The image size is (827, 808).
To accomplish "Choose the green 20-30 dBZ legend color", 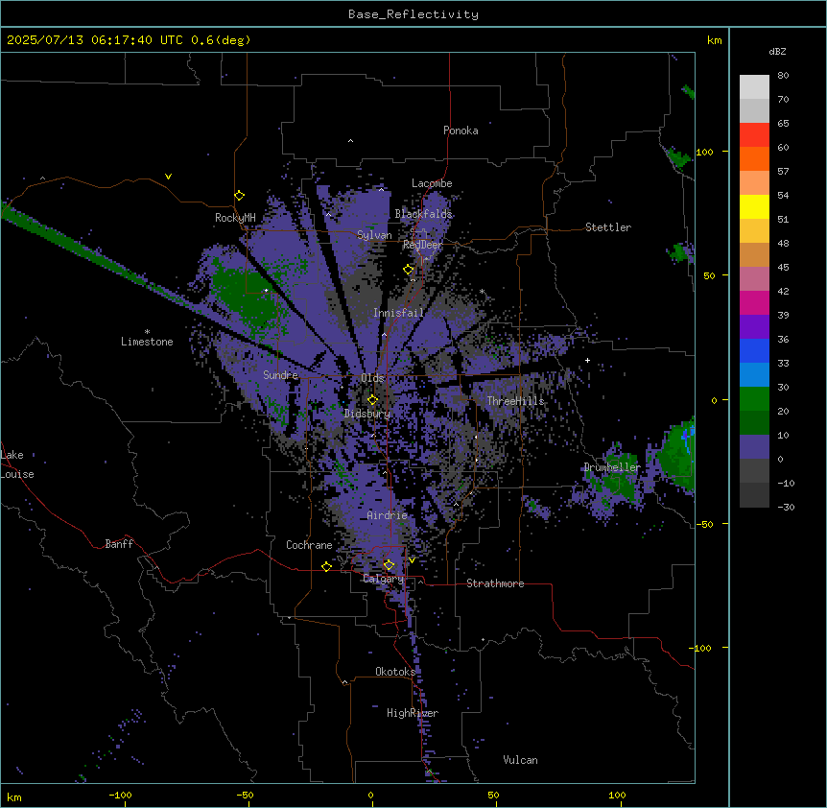I will [x=754, y=399].
